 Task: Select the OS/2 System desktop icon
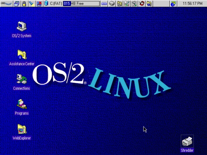tap(21, 27)
